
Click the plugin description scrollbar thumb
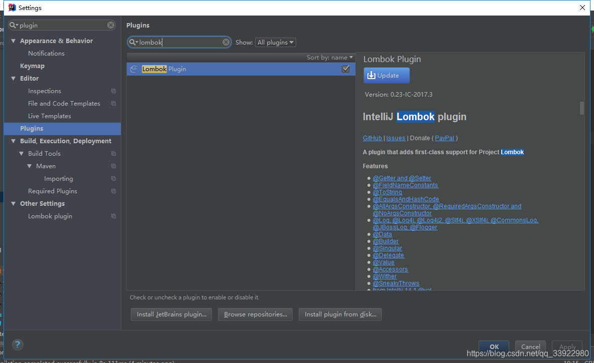click(582, 108)
